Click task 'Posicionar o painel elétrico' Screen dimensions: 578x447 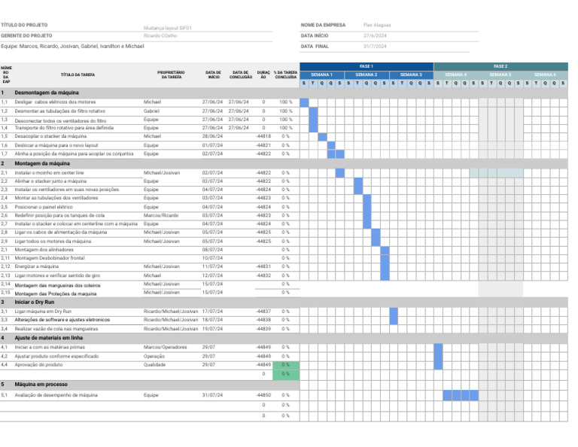tap(44, 207)
